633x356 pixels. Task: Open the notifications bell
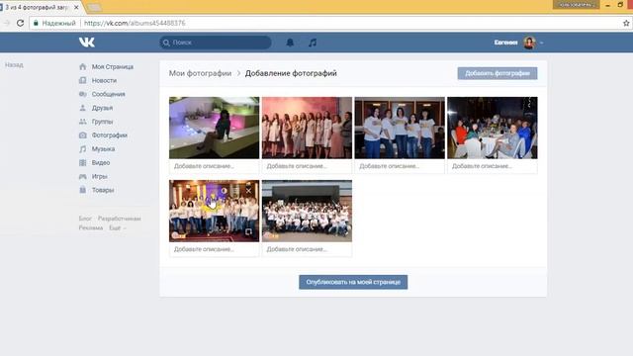click(x=290, y=43)
